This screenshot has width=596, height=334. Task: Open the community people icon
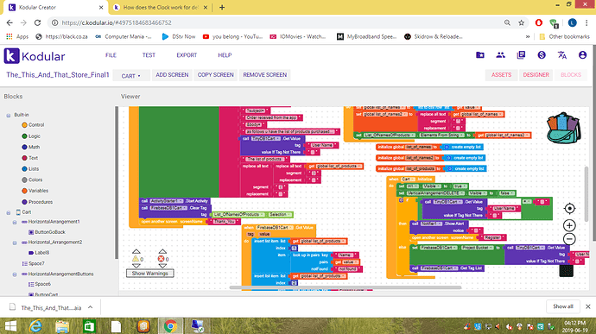(x=501, y=55)
